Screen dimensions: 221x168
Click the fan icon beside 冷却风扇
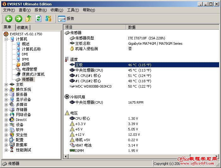tap(67, 97)
